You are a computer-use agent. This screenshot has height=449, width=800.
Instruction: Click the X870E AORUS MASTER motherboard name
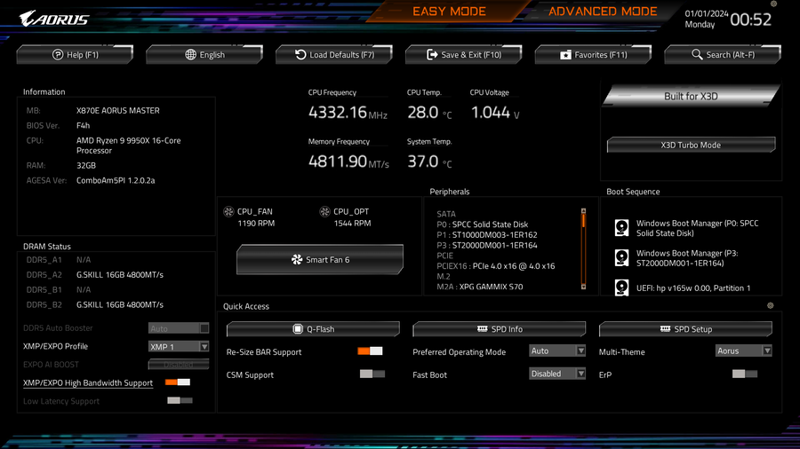(x=118, y=110)
